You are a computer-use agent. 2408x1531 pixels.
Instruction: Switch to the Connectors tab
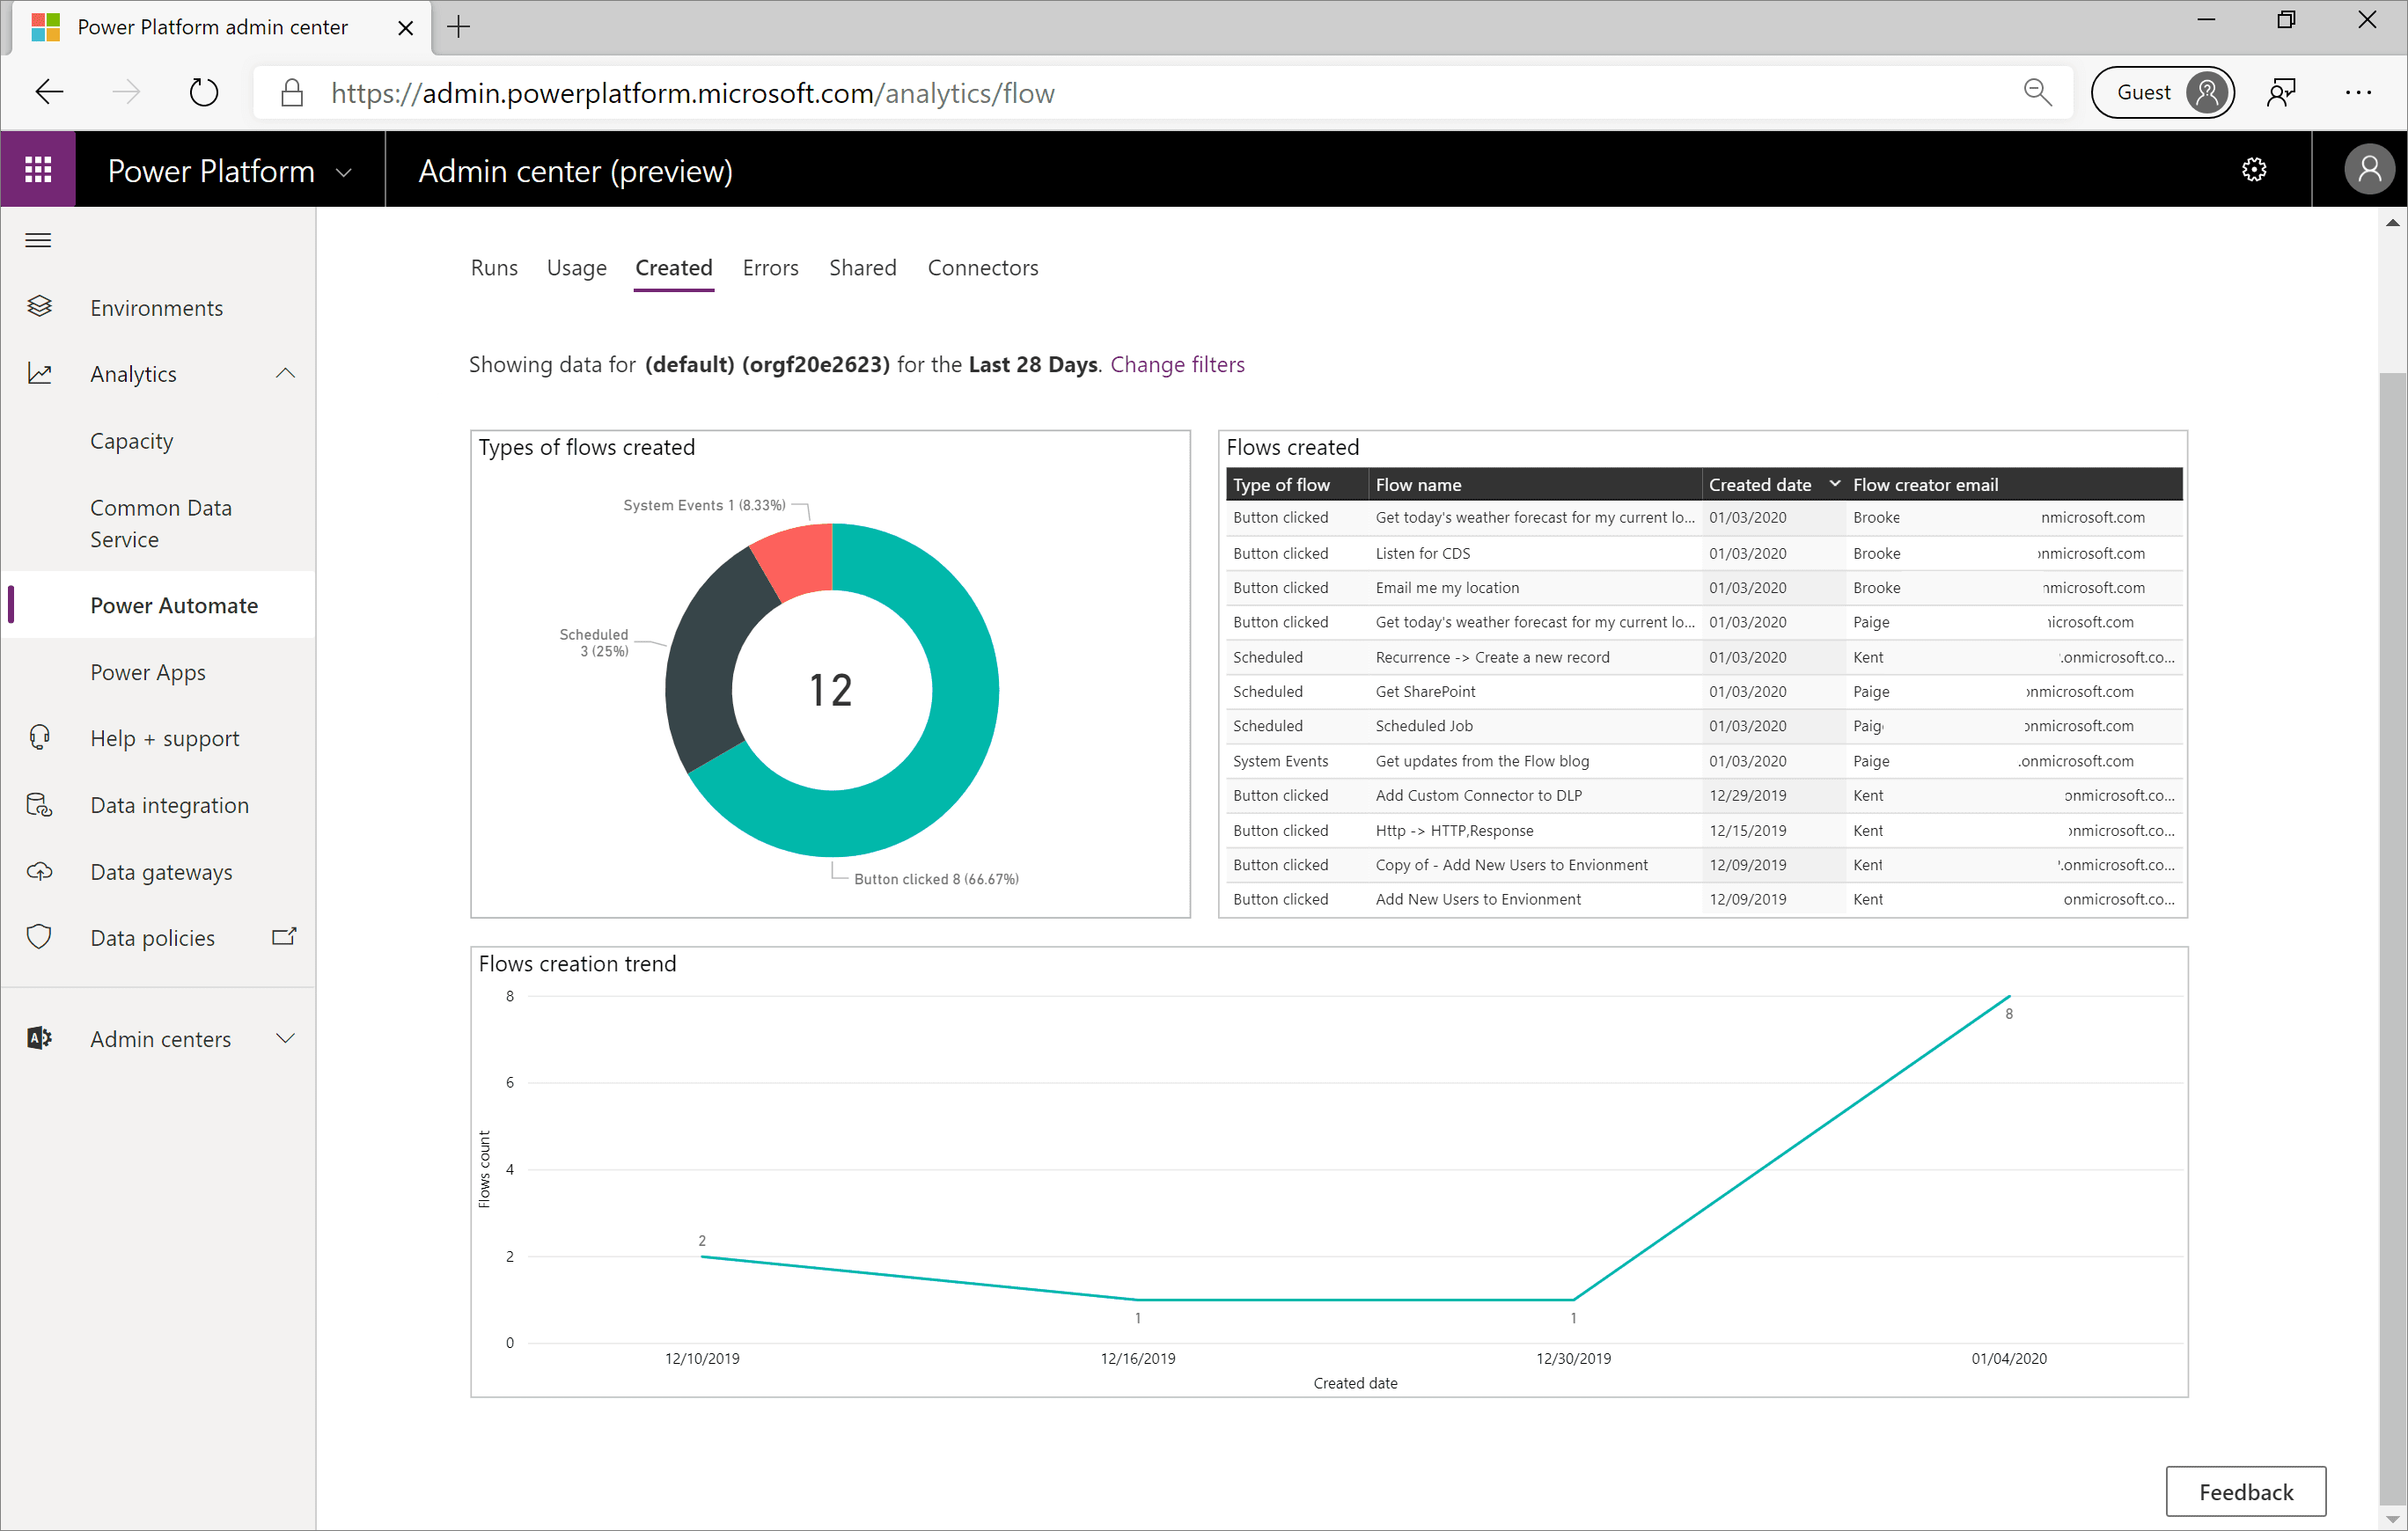click(982, 268)
